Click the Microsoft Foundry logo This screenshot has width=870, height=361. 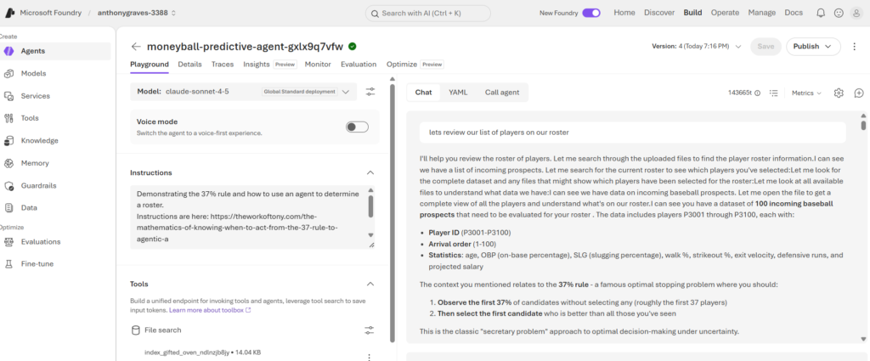click(11, 12)
